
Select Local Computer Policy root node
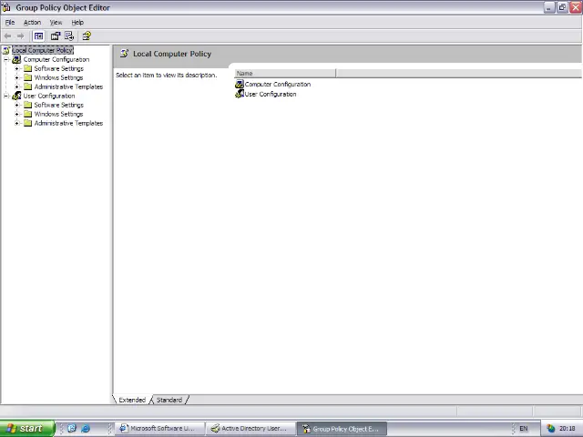pyautogui.click(x=43, y=50)
